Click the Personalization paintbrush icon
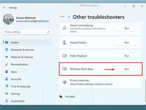The image size is (146, 110). coord(7,64)
